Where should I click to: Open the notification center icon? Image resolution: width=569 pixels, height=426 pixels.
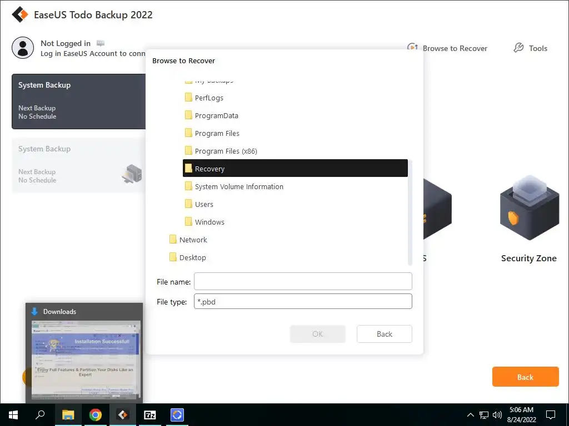coord(551,415)
